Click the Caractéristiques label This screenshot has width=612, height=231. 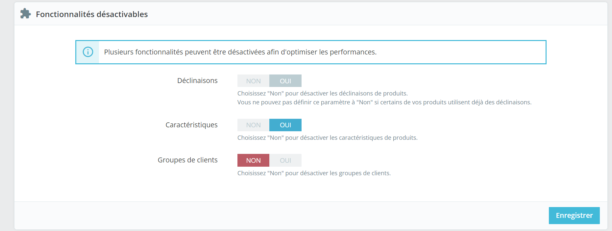pyautogui.click(x=191, y=125)
